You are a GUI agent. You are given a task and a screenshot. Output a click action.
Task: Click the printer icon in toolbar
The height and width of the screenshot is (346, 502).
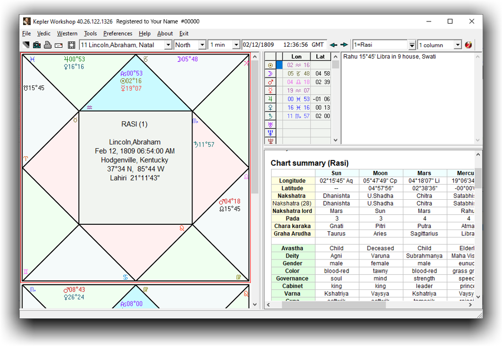(47, 45)
